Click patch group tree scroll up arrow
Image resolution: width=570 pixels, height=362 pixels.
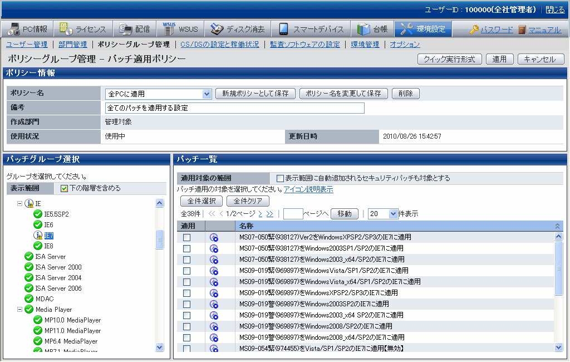click(159, 203)
